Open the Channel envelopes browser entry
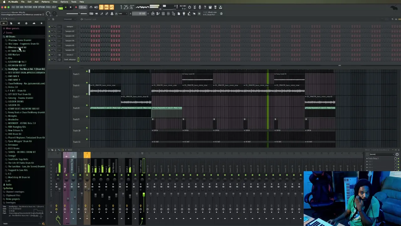The height and width of the screenshot is (226, 401). pyautogui.click(x=15, y=192)
